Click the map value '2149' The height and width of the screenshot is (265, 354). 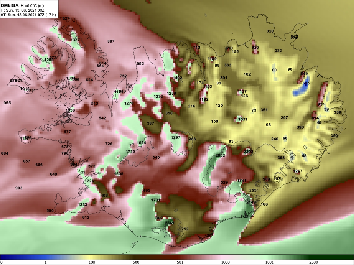251,202
